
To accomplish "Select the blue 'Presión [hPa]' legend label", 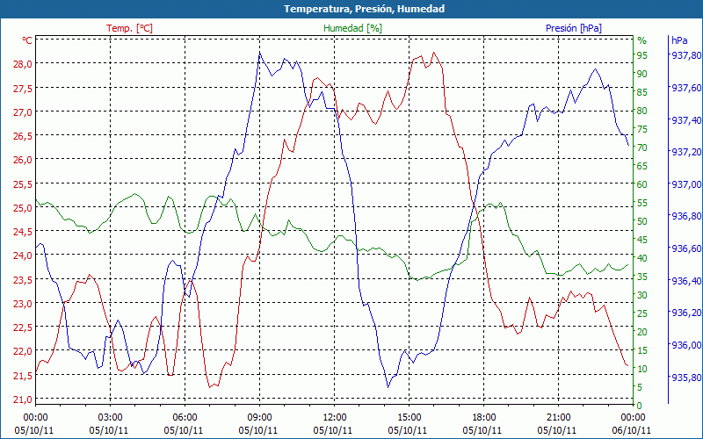I will pyautogui.click(x=574, y=28).
